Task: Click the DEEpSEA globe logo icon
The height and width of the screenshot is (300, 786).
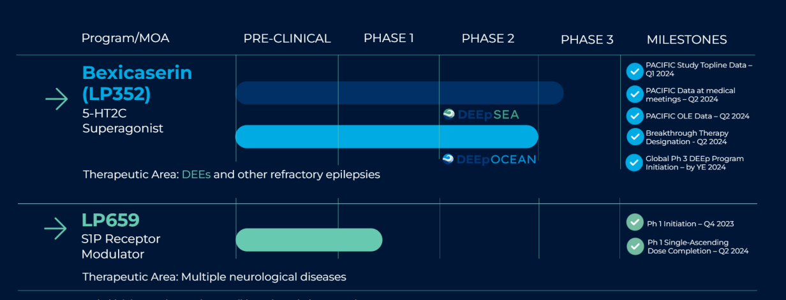Action: [449, 115]
